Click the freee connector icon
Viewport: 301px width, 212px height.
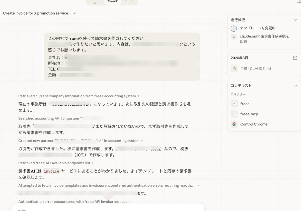(234, 104)
